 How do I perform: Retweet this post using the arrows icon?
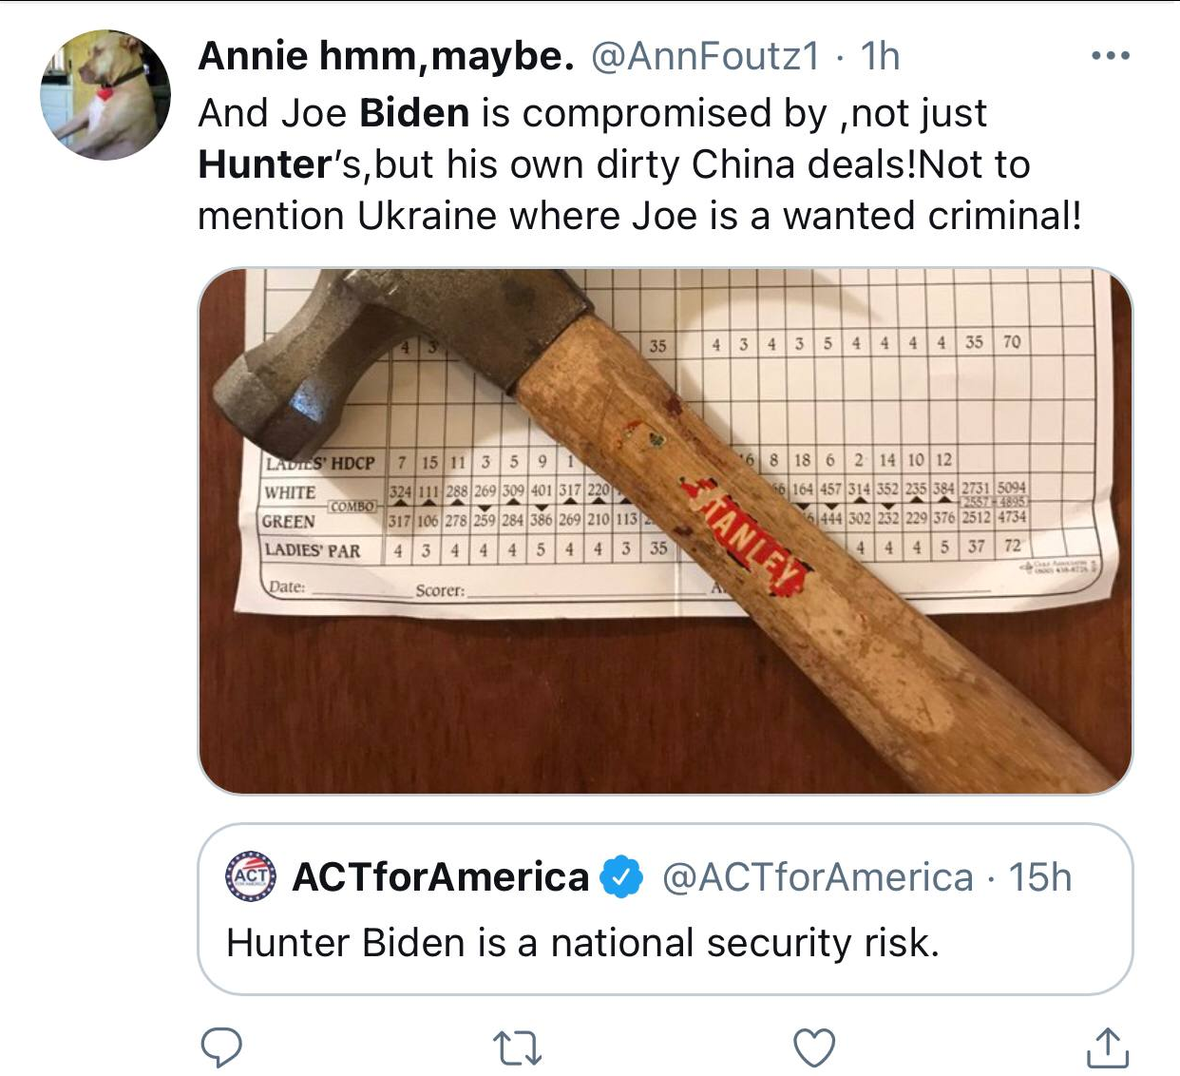point(518,1047)
